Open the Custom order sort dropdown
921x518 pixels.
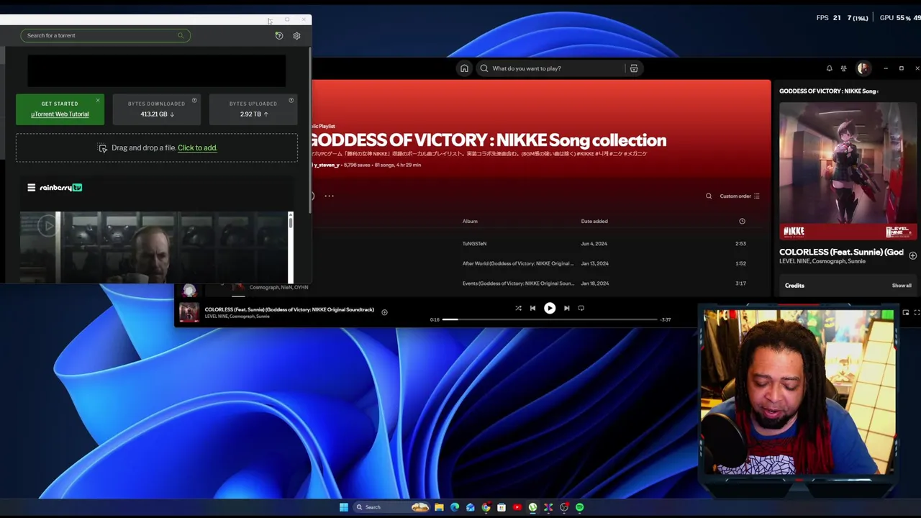740,196
